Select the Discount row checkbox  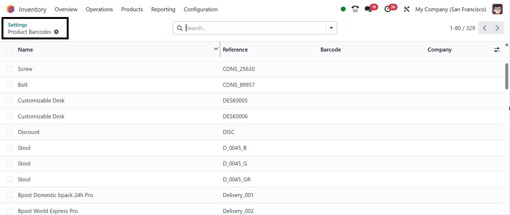tap(9, 132)
